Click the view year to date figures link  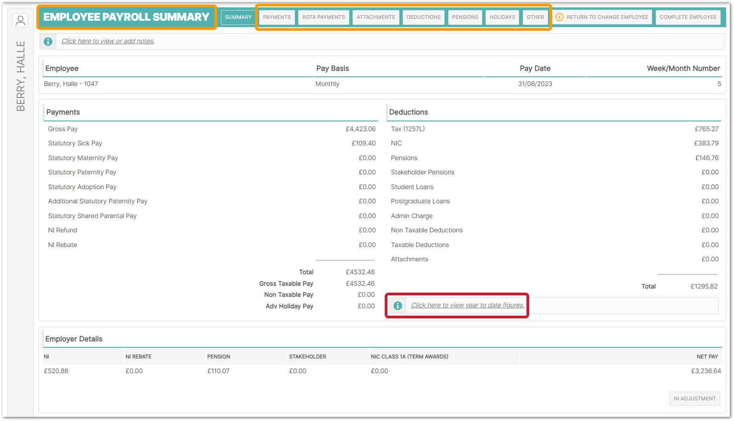pyautogui.click(x=468, y=305)
